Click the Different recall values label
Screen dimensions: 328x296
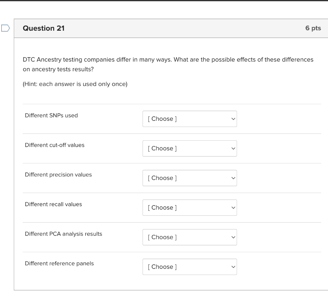[53, 204]
